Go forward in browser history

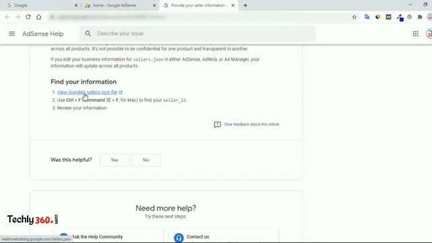point(18,17)
